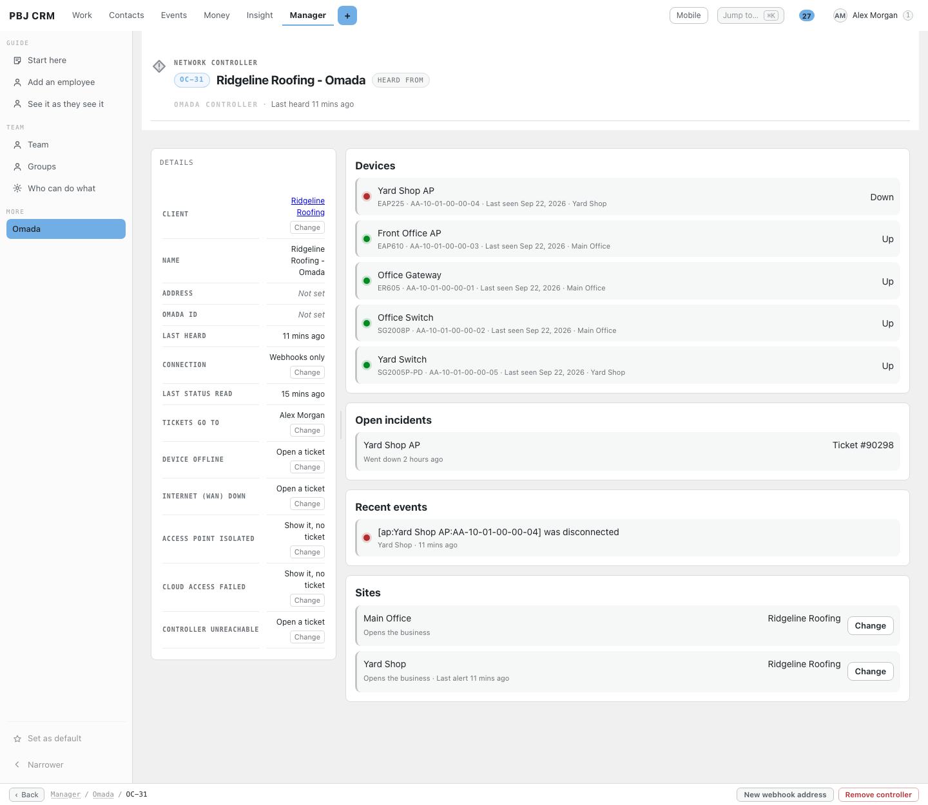Screen dimensions: 928x805
Task: Open the Contacts menu
Action: pyautogui.click(x=126, y=15)
